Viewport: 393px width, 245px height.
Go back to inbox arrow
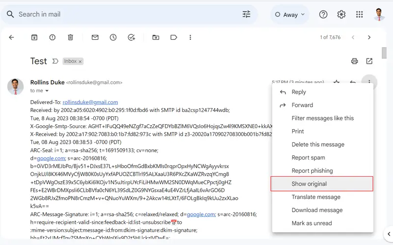12,37
